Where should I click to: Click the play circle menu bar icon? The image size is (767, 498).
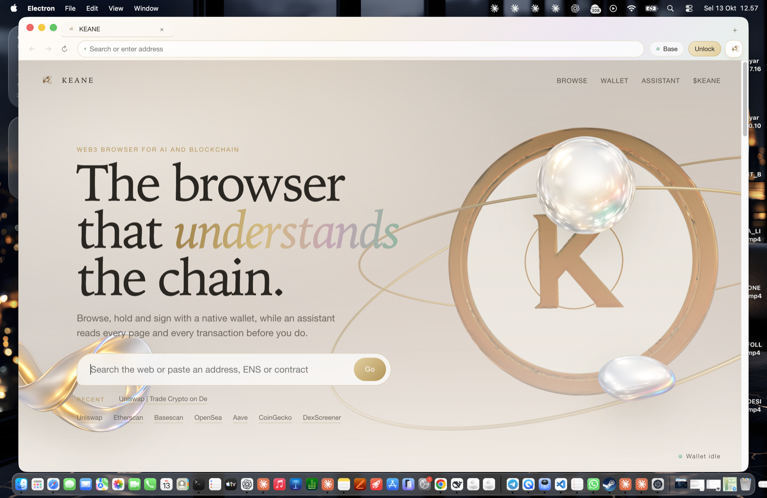(613, 8)
